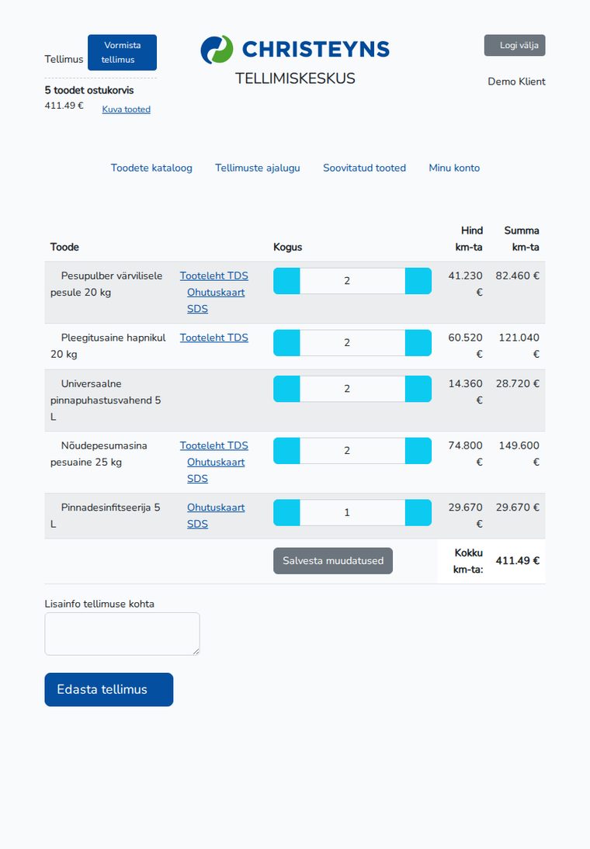Click the price 74.800 €

[x=465, y=454]
